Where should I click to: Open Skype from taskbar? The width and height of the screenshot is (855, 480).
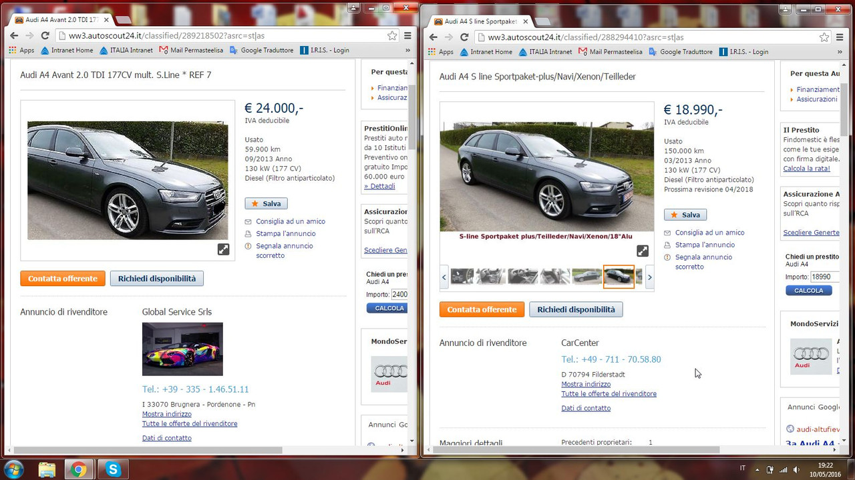[x=112, y=469]
